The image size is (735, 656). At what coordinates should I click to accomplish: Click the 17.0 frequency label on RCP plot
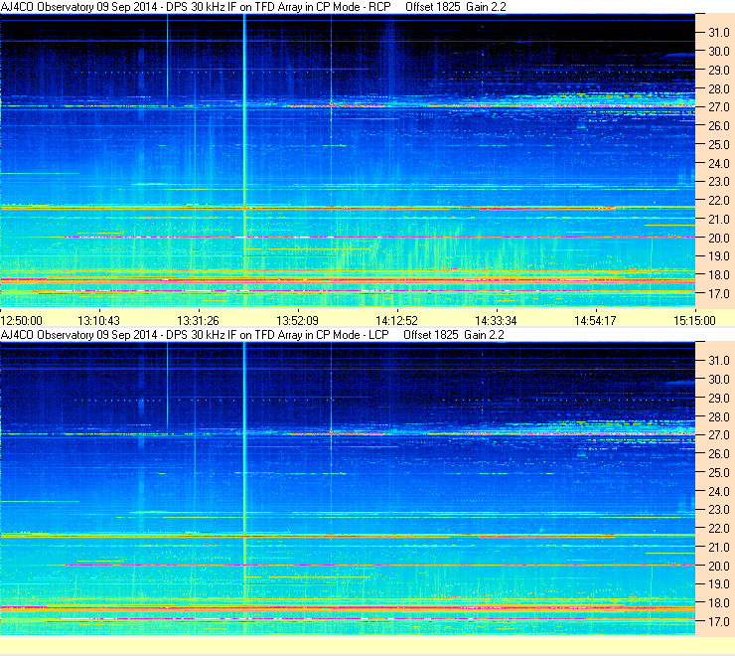pyautogui.click(x=718, y=294)
